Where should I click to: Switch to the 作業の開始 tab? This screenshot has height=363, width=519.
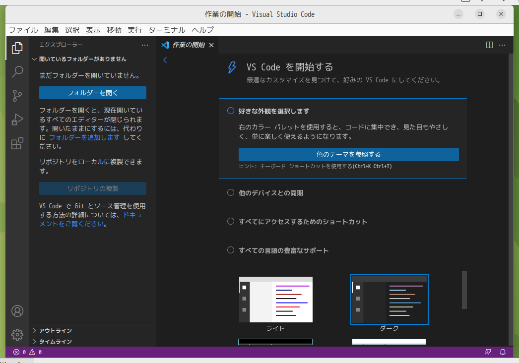[x=188, y=45]
